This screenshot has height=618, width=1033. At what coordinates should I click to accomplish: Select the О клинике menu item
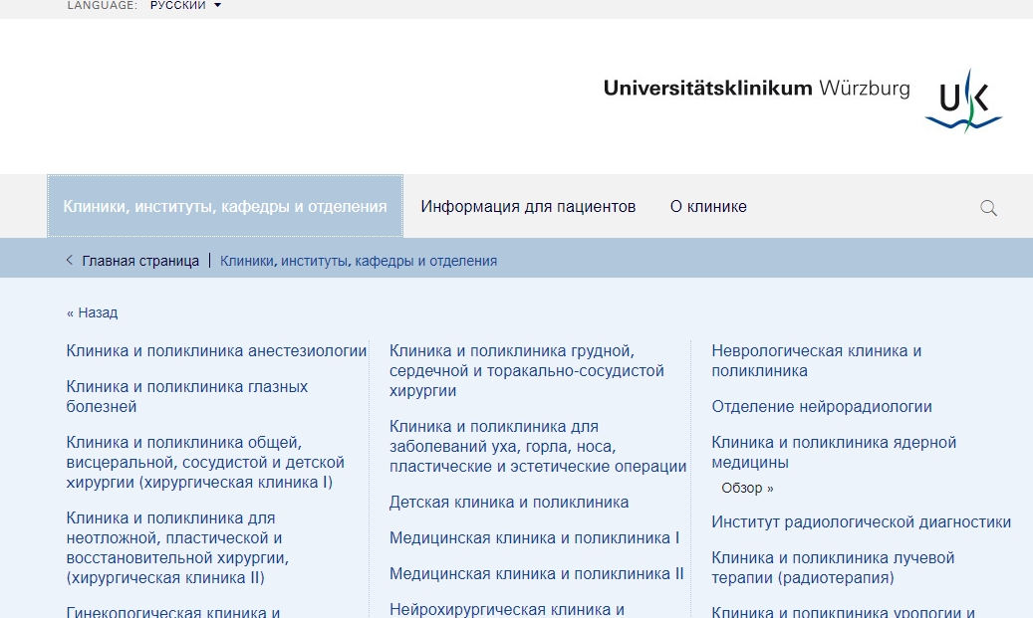(x=708, y=207)
